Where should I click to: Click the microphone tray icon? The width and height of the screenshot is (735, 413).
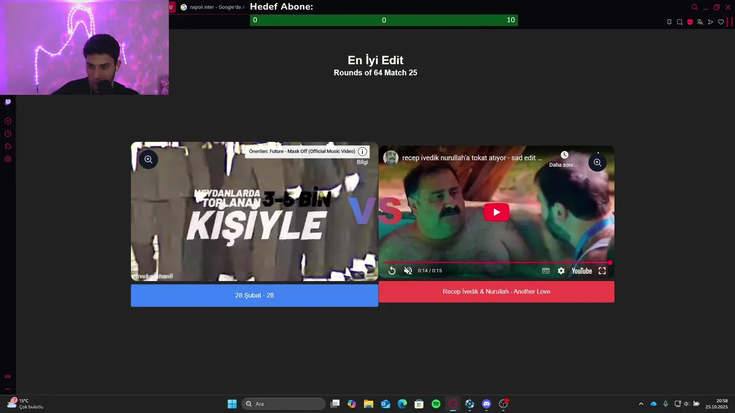pos(666,404)
